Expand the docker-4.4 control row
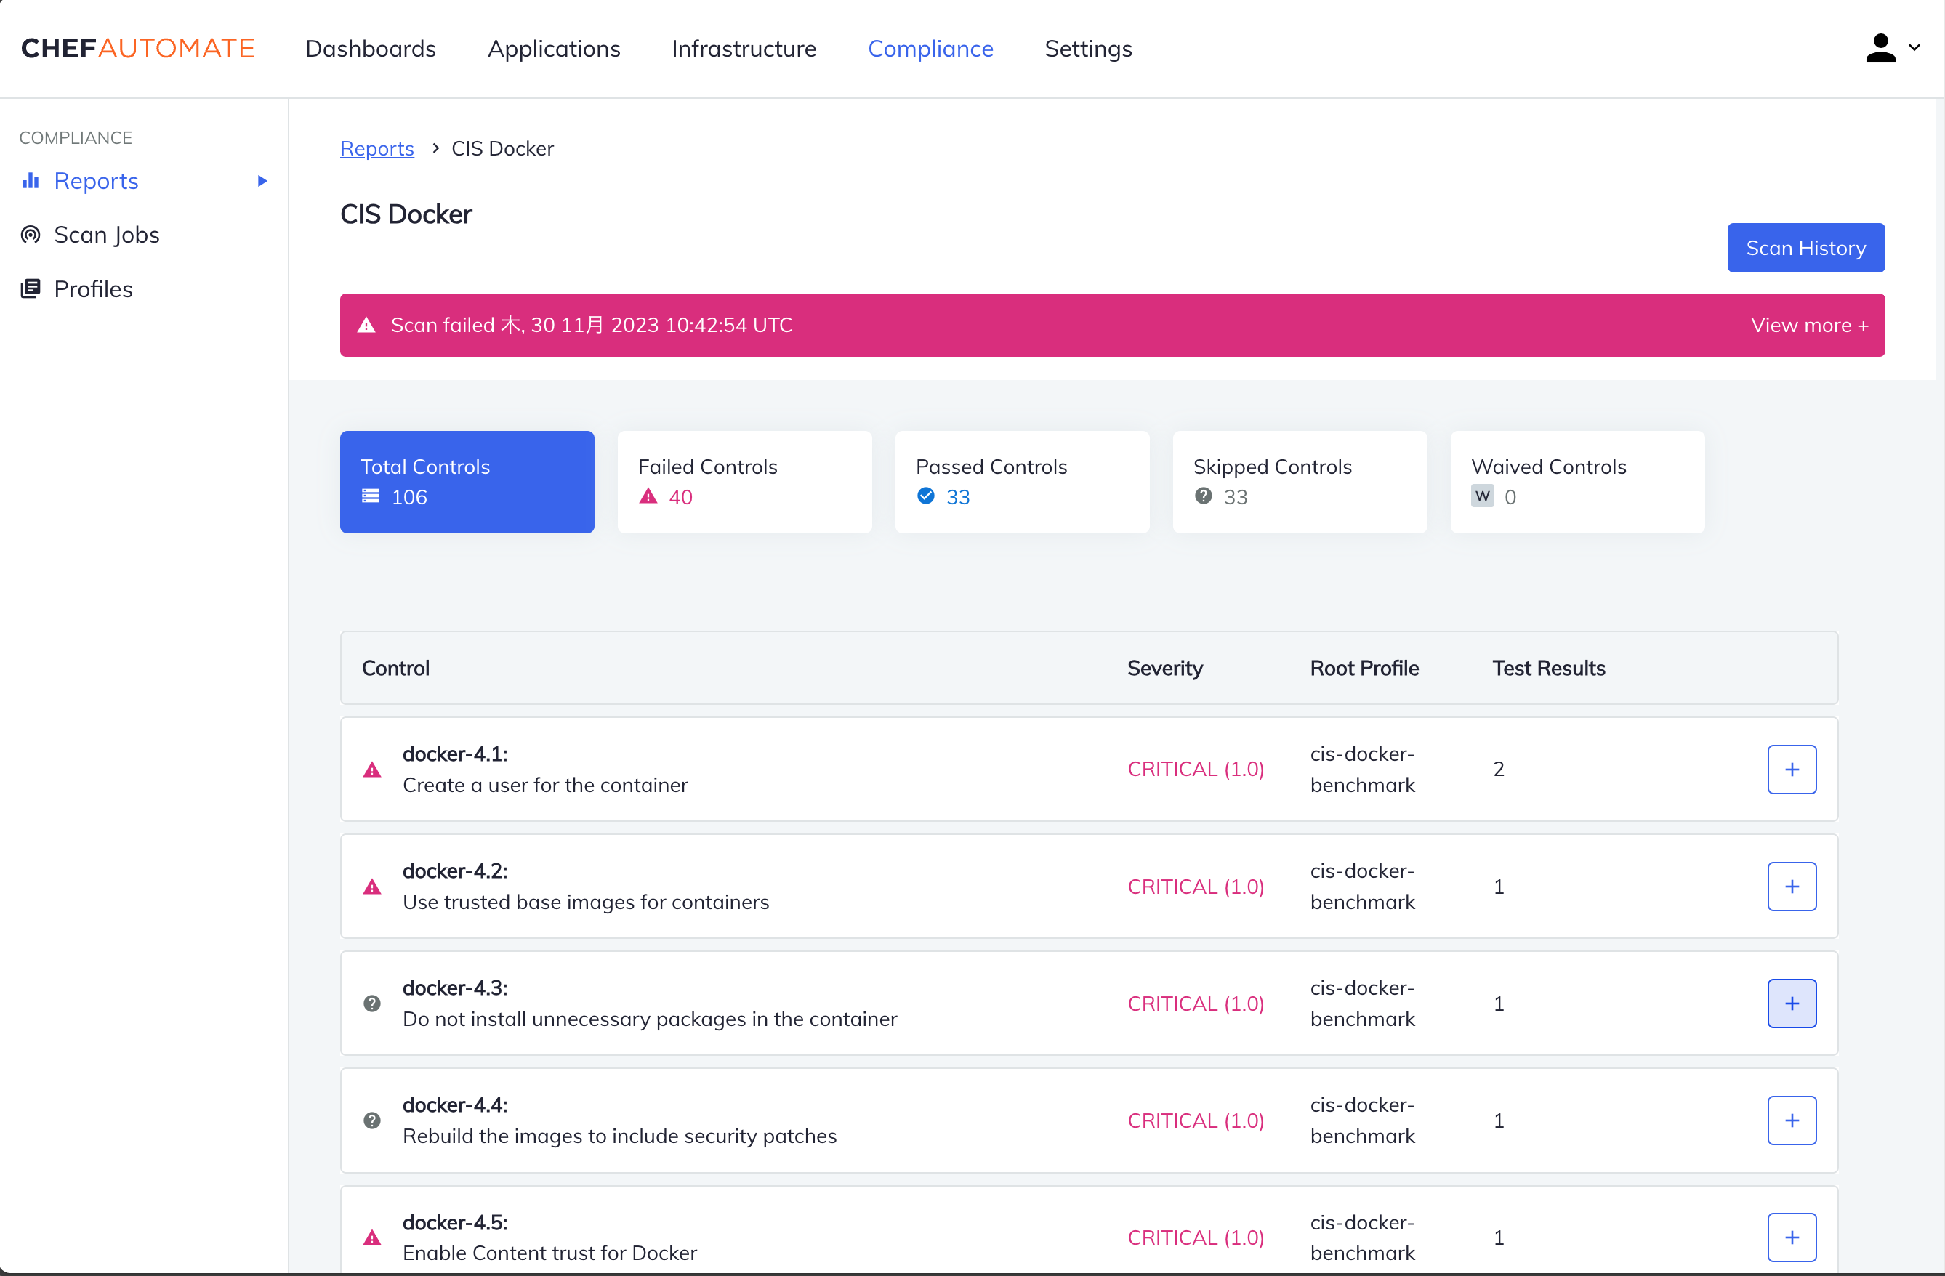 pyautogui.click(x=1792, y=1120)
